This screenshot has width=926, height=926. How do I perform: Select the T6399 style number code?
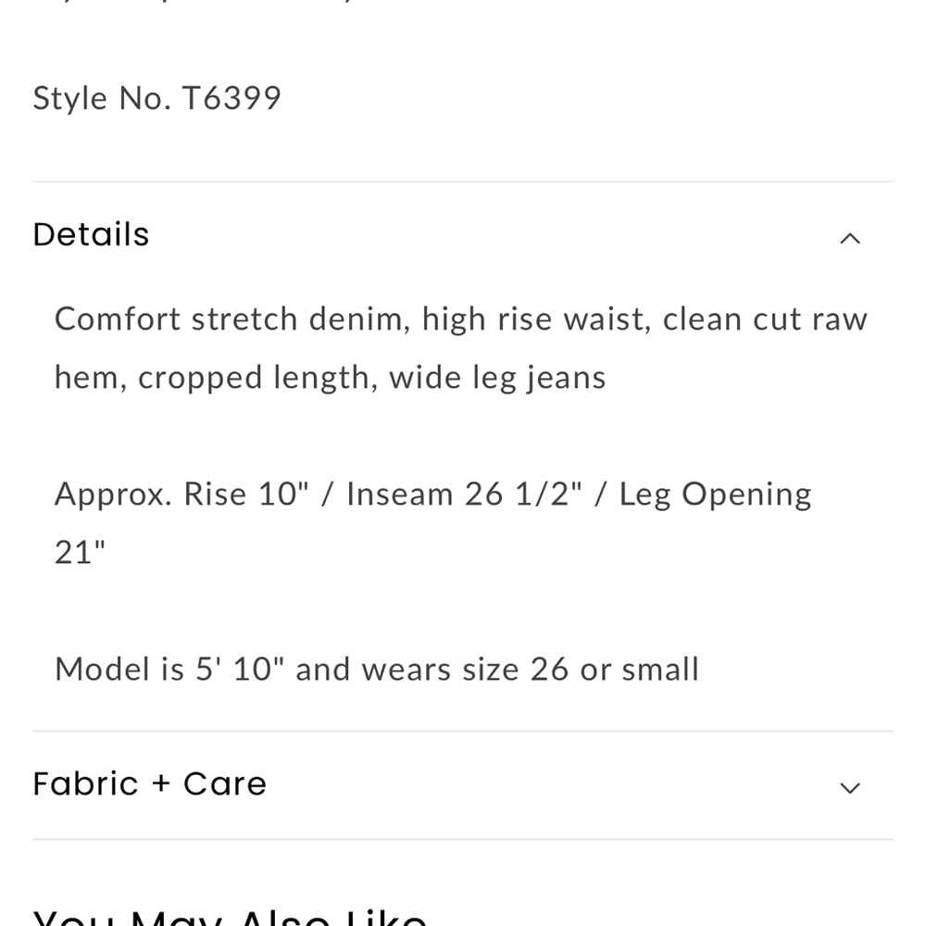point(231,98)
